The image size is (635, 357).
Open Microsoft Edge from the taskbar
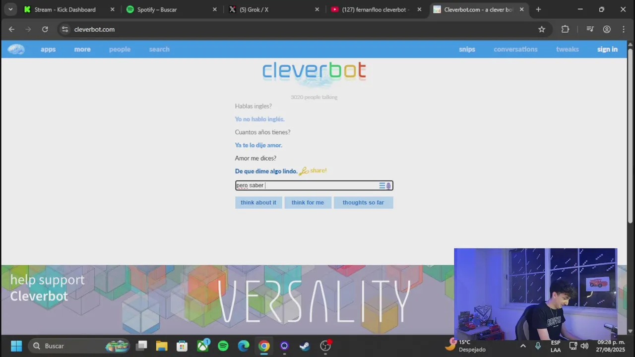pos(244,346)
